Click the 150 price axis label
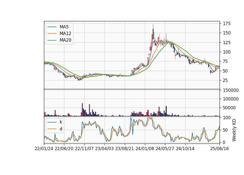Screen dimensions: 244x175 [227, 33]
